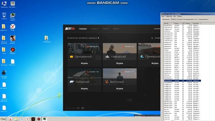This screenshot has height=121, width=215.
Task: Select the Bandicam desktop shortcut
Action: pos(13,51)
